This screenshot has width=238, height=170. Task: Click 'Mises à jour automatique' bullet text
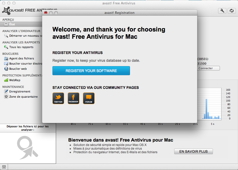[108, 149]
